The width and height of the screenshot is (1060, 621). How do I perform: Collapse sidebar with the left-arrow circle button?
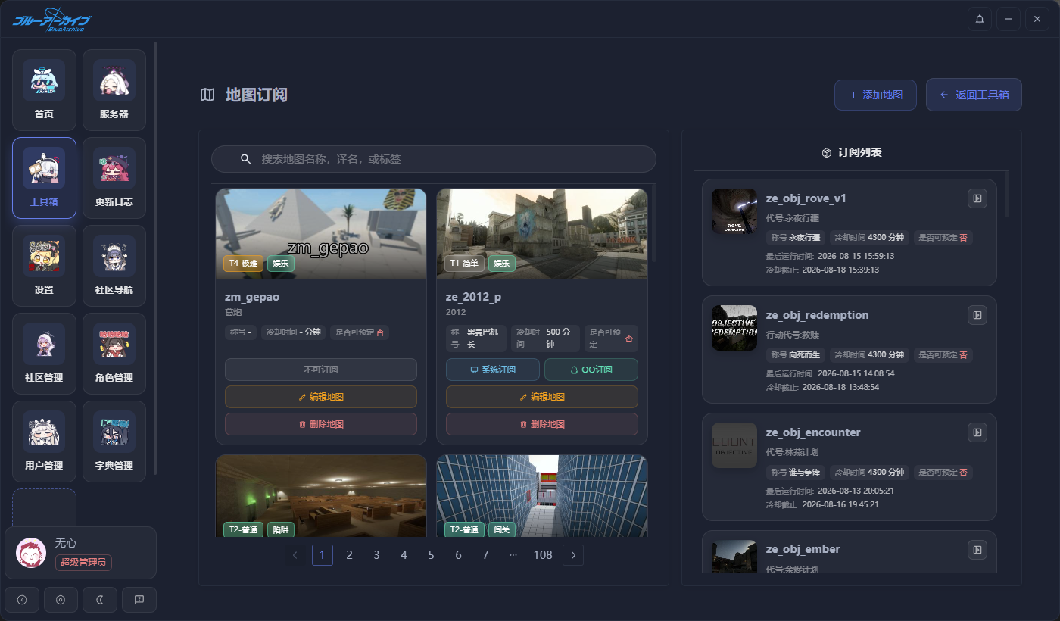(x=22, y=599)
